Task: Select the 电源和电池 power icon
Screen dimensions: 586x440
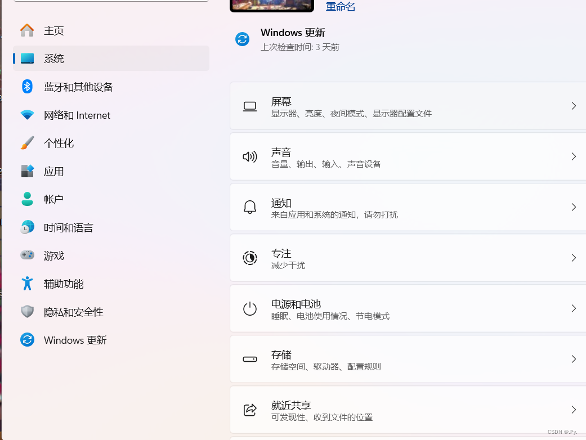Action: click(250, 308)
